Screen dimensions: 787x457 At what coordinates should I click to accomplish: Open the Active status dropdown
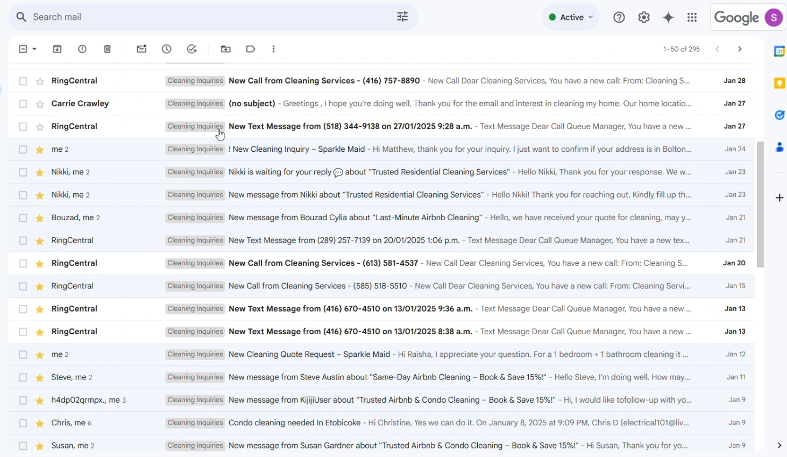pos(571,17)
